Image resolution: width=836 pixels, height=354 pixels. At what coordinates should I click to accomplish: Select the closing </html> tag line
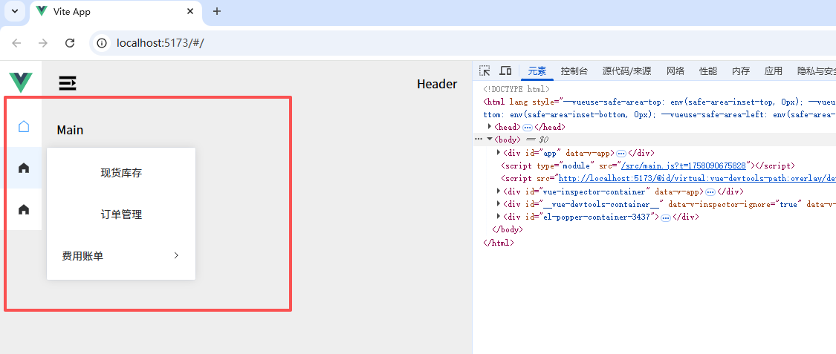click(x=499, y=242)
